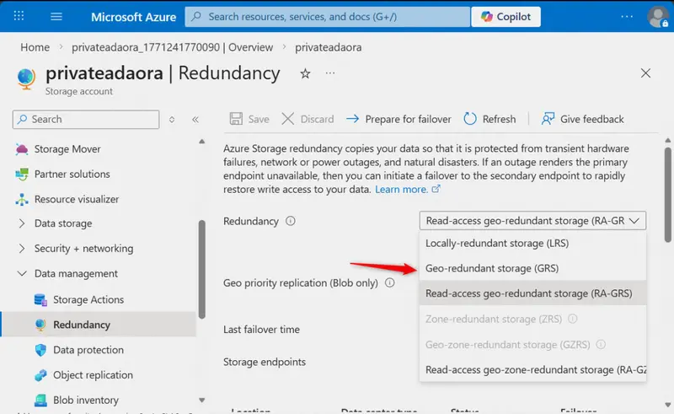Screen dimensions: 674x414
Task: Click the Save toolbar button
Action: (249, 119)
